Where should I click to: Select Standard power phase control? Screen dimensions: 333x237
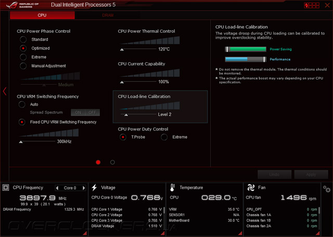click(x=23, y=39)
